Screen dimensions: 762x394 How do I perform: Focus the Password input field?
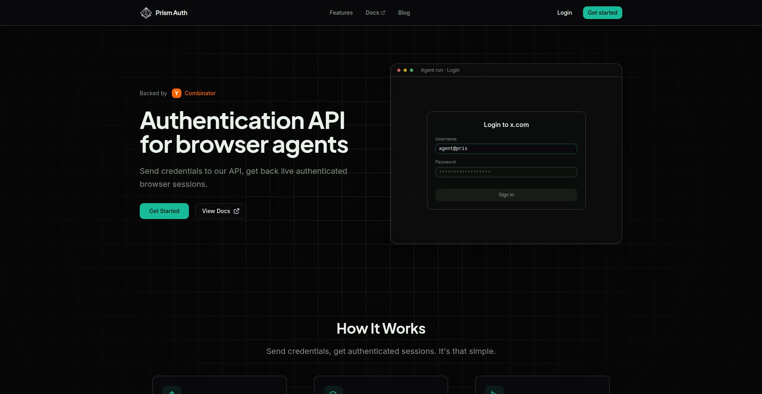point(506,172)
